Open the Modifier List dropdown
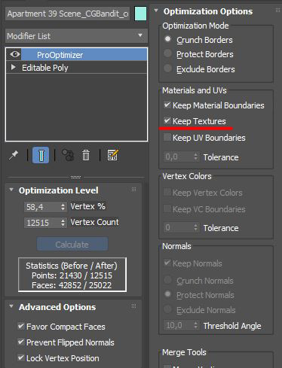The height and width of the screenshot is (368, 282). [76, 36]
